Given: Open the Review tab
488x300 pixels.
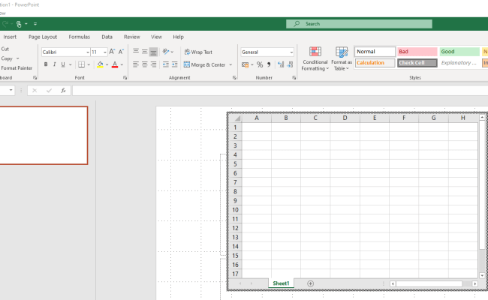Looking at the screenshot, I should pyautogui.click(x=132, y=37).
